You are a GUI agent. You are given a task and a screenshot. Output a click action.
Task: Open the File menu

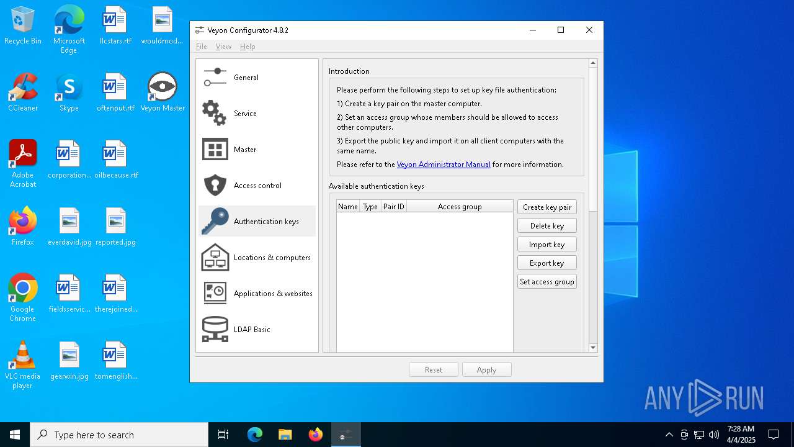click(202, 47)
